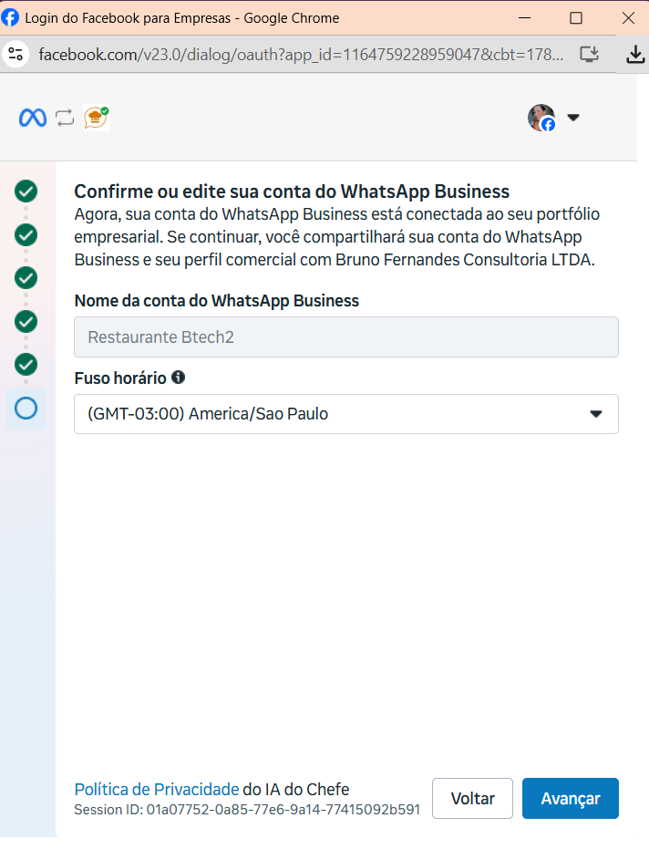Image resolution: width=649 pixels, height=849 pixels.
Task: Click the Fuso horário label
Action: coord(120,378)
